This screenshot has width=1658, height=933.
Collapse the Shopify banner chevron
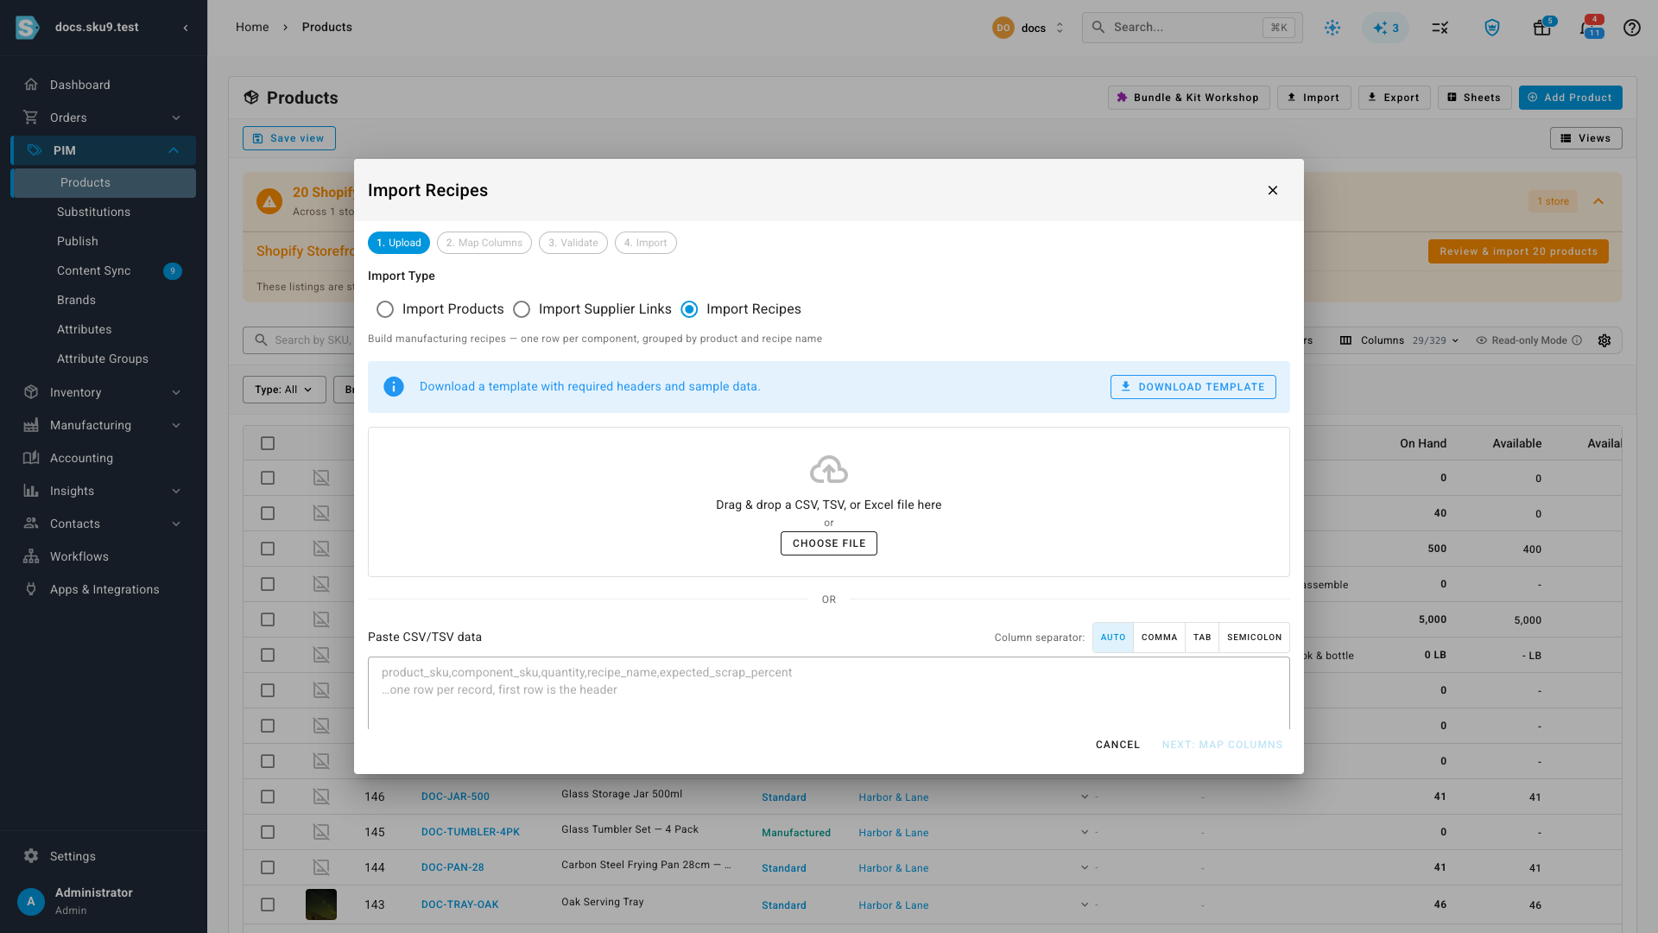pyautogui.click(x=1598, y=201)
